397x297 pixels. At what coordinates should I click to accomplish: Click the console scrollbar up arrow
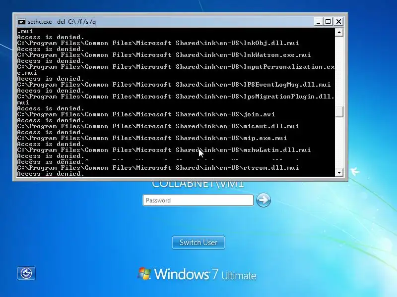[339, 32]
